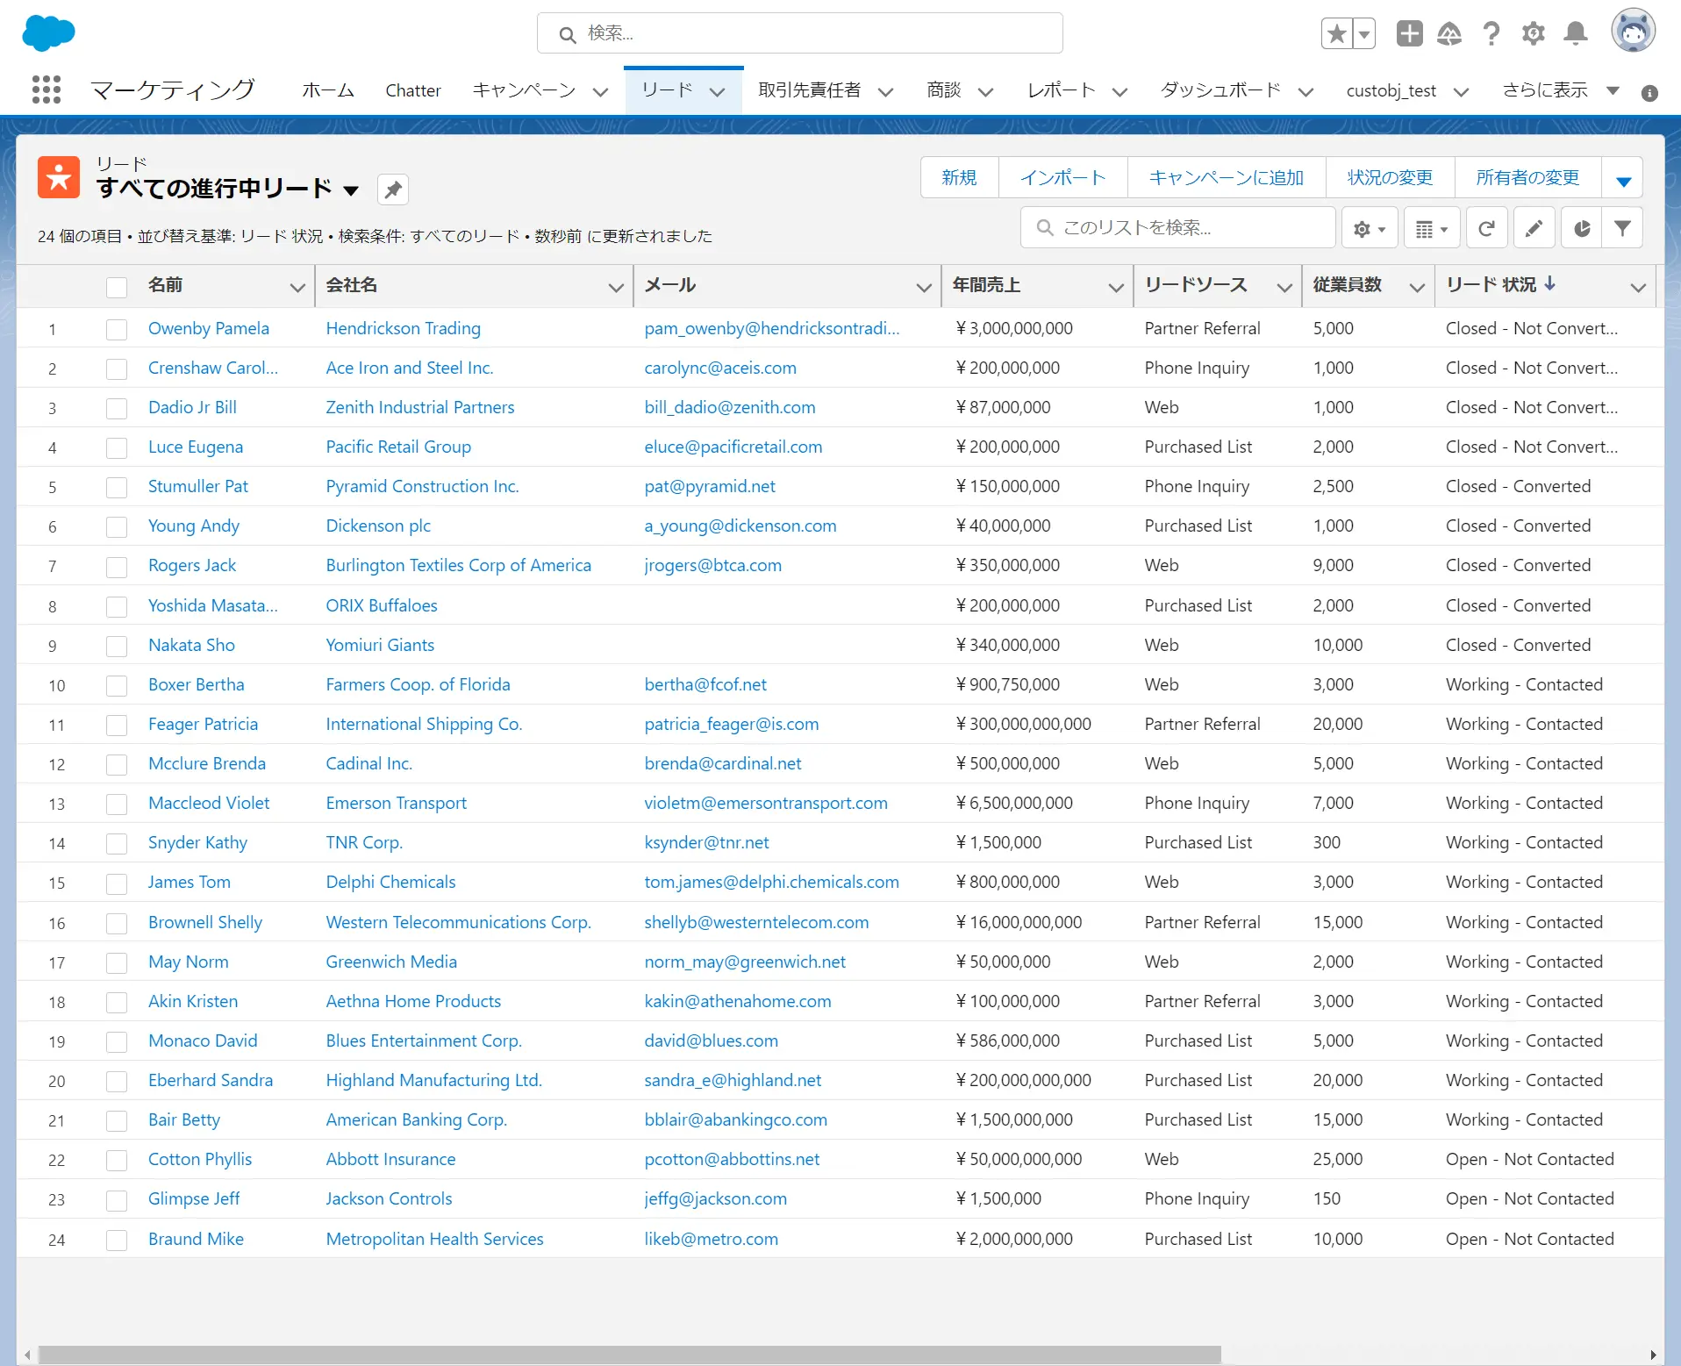Open notifications bell icon

click(1576, 34)
